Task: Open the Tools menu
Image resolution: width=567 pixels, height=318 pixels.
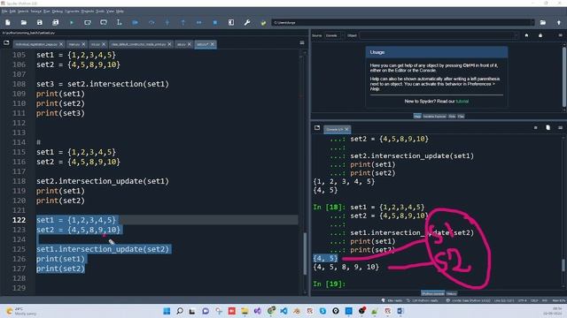Action: coord(100,11)
